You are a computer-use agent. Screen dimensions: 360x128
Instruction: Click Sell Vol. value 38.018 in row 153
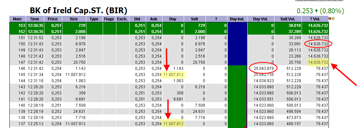295,25
